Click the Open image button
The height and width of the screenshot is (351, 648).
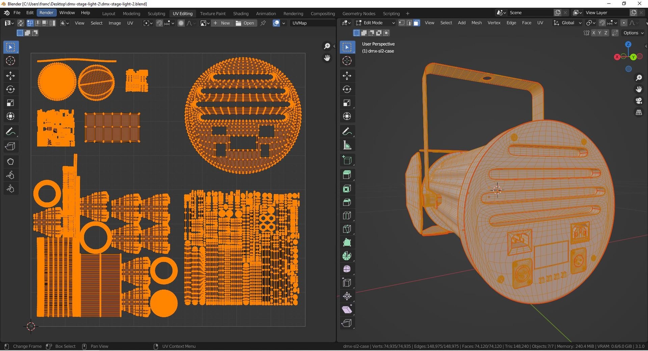pos(245,23)
